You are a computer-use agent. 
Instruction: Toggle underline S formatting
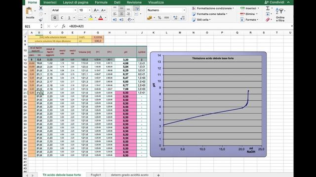click(69, 18)
